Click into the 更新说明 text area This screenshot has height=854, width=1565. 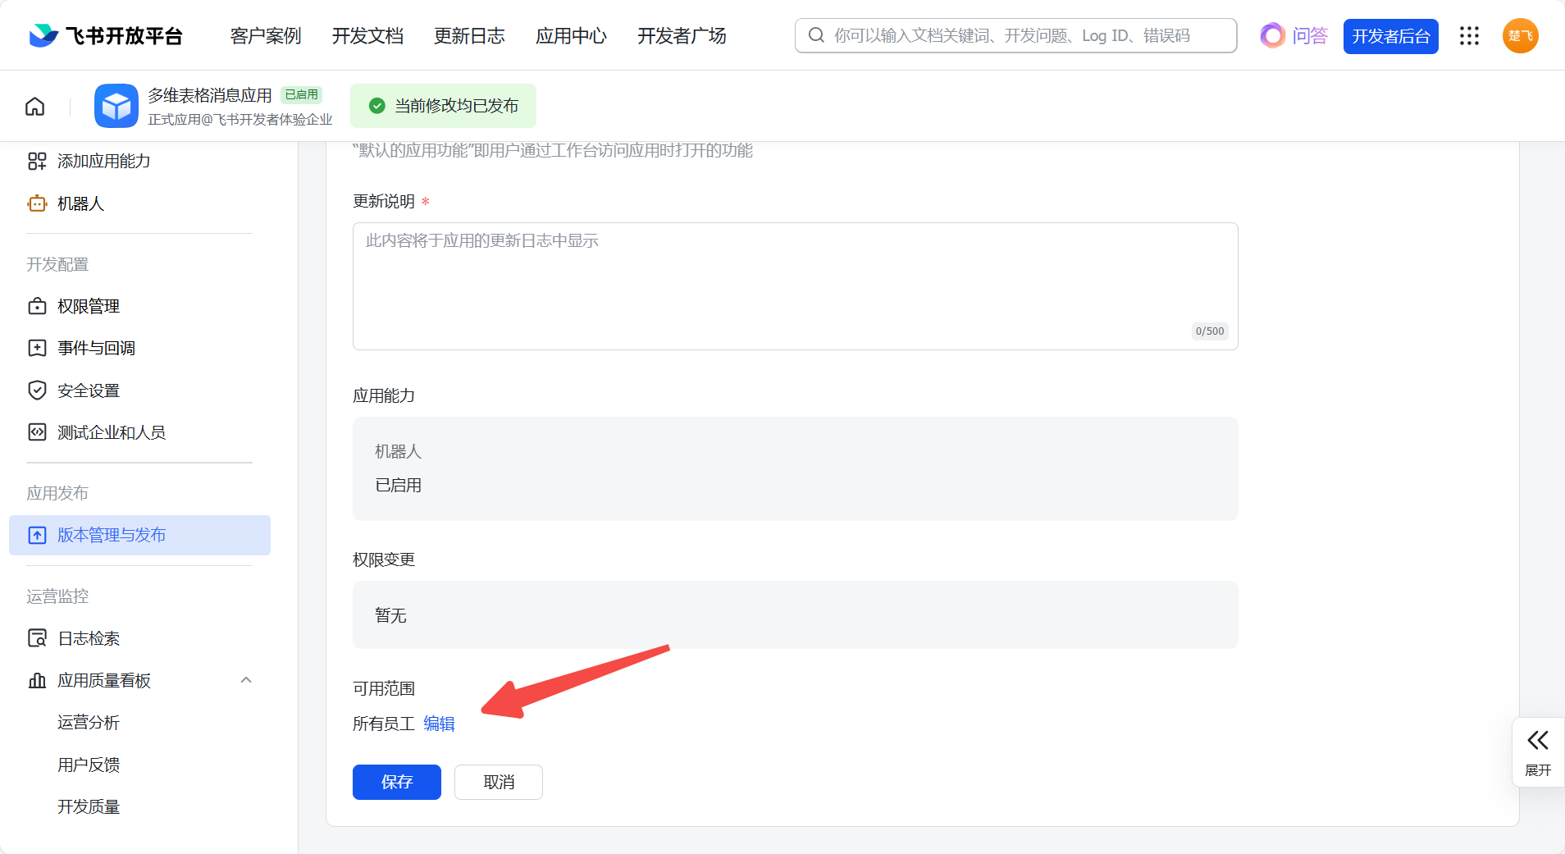tap(794, 285)
